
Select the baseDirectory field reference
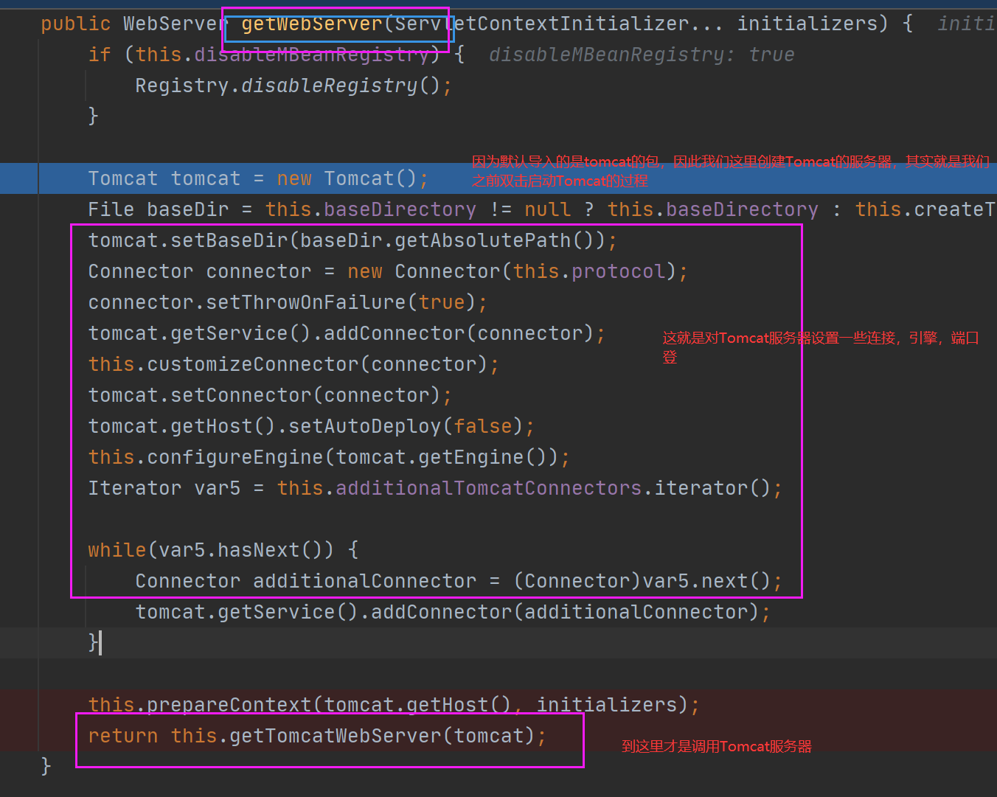pyautogui.click(x=400, y=209)
